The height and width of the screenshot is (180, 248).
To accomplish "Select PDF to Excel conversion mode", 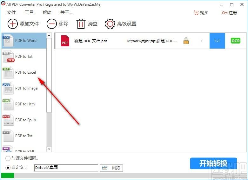I will pos(24,72).
